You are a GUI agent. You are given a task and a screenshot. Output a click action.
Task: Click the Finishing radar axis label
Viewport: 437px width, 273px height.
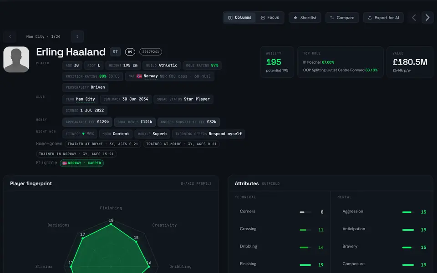pos(111,208)
